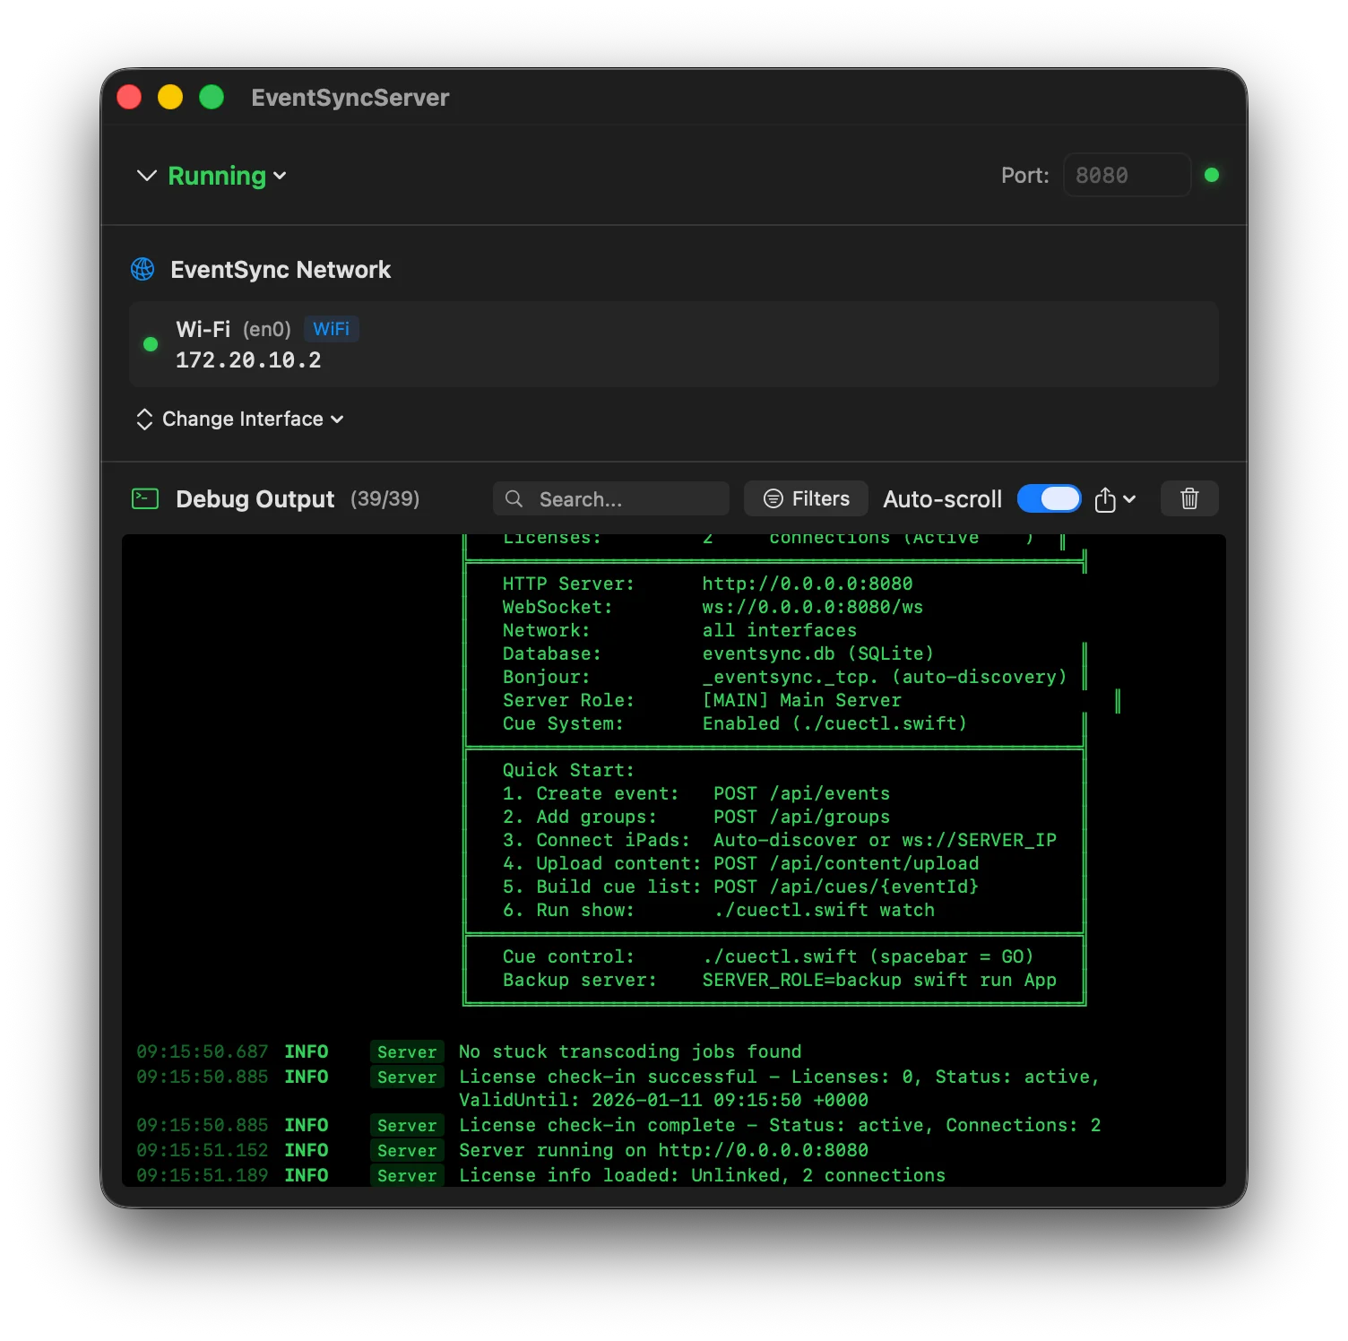Screen dimensions: 1348x1341
Task: Click inside the Port input field
Action: pos(1126,175)
